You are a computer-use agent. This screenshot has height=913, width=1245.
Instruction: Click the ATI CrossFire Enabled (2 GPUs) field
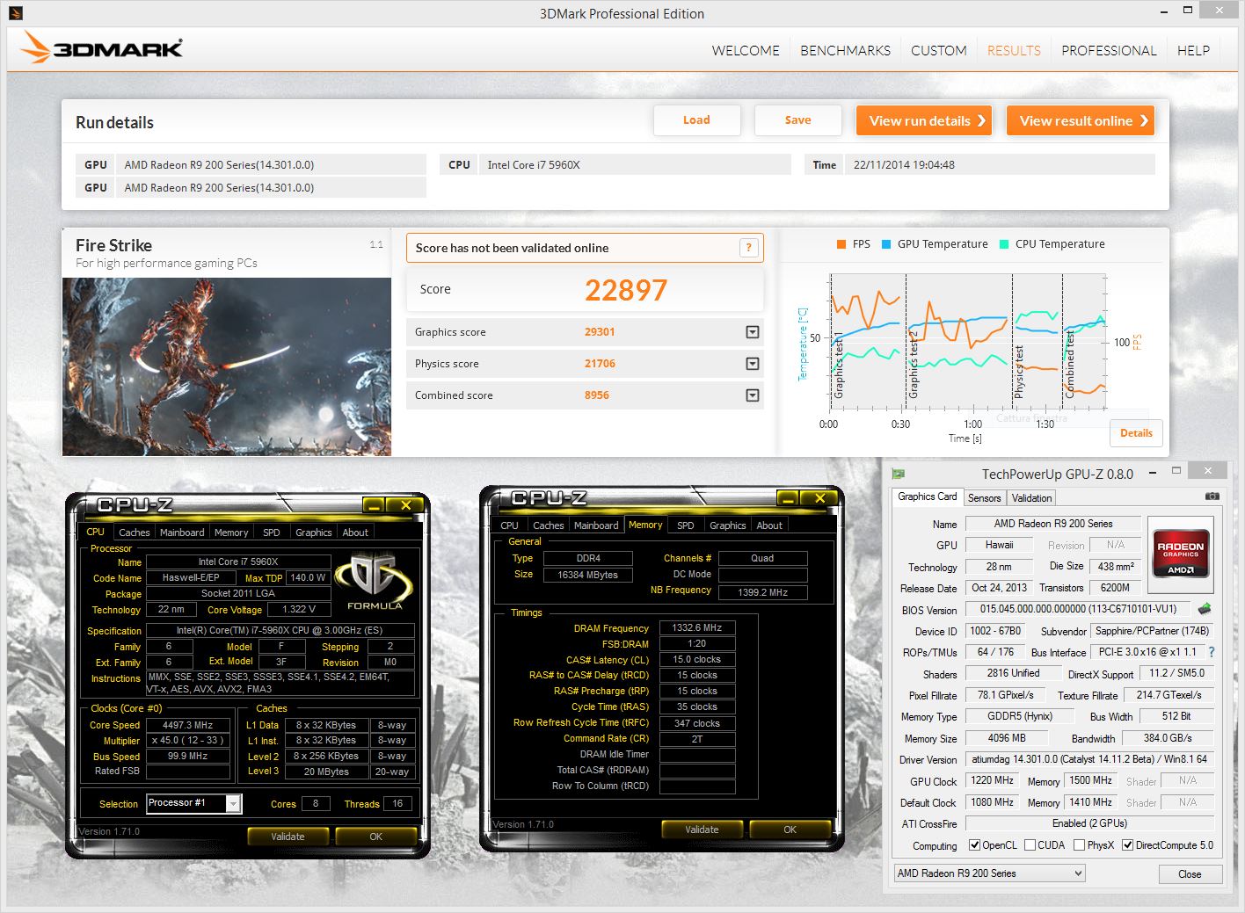pos(1089,823)
